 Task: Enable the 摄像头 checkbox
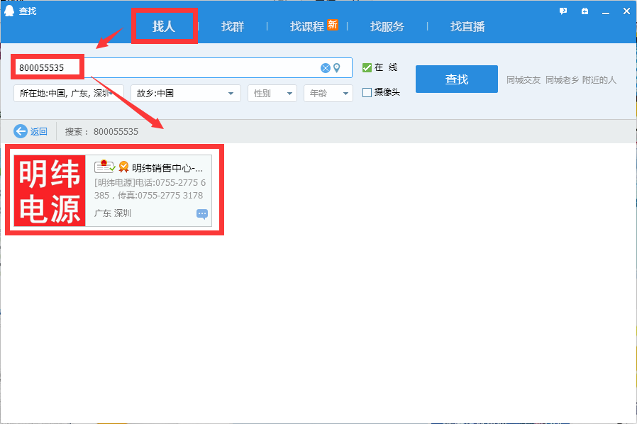(367, 92)
